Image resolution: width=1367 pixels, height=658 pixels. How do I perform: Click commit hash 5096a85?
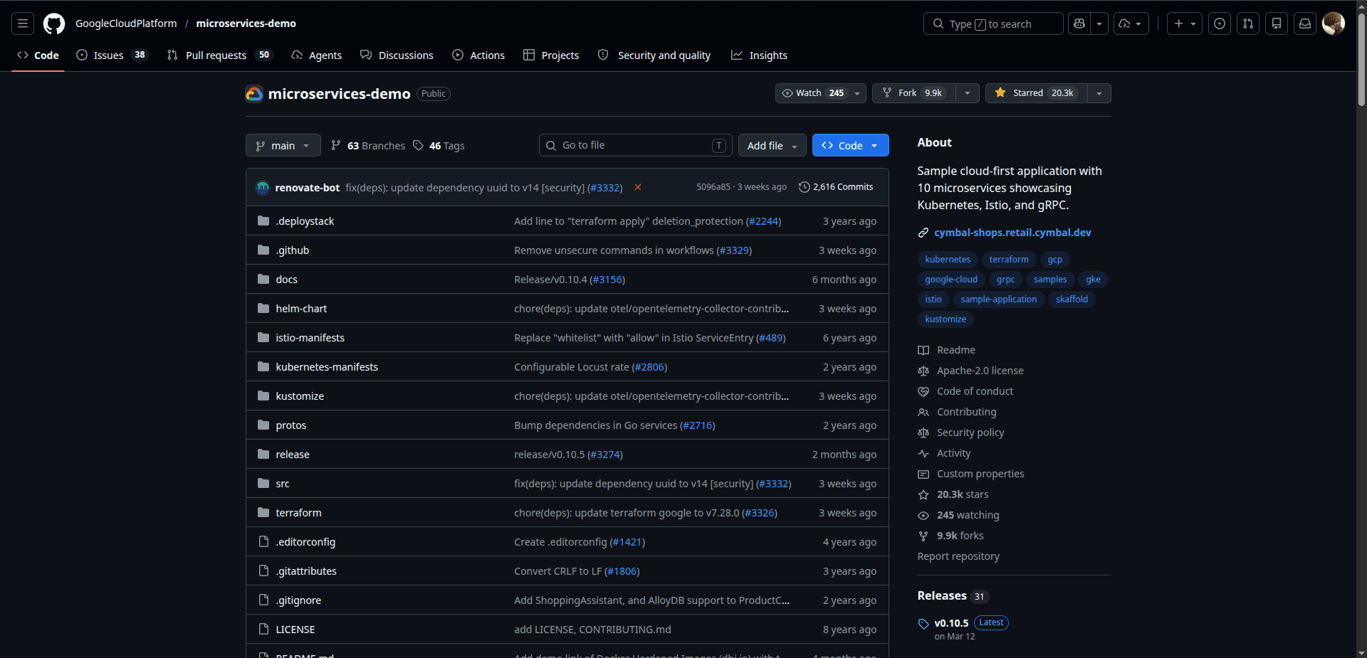click(713, 187)
